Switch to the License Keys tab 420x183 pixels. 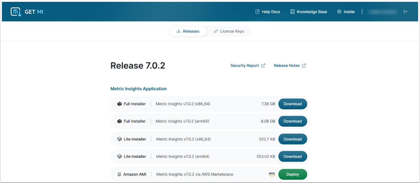click(229, 31)
